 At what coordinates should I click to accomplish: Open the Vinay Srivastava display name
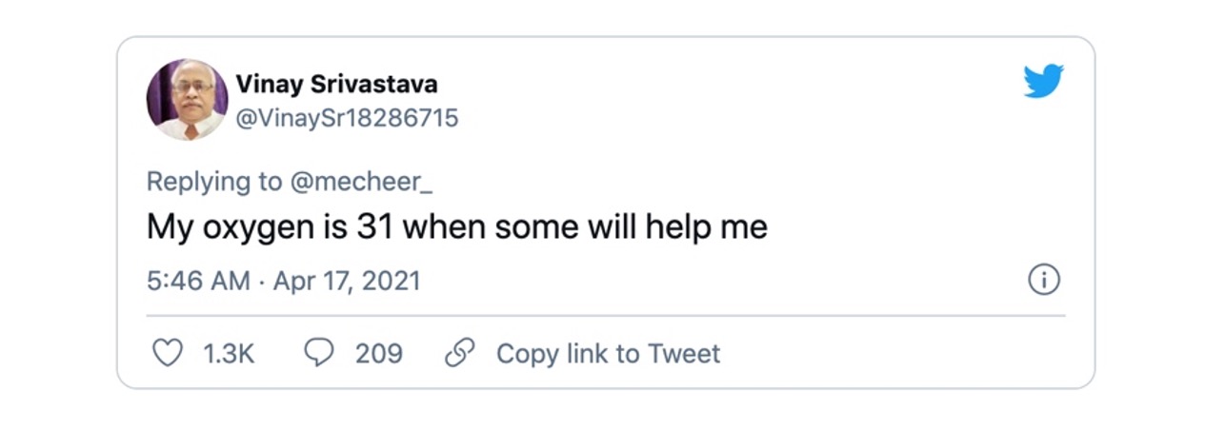(336, 84)
